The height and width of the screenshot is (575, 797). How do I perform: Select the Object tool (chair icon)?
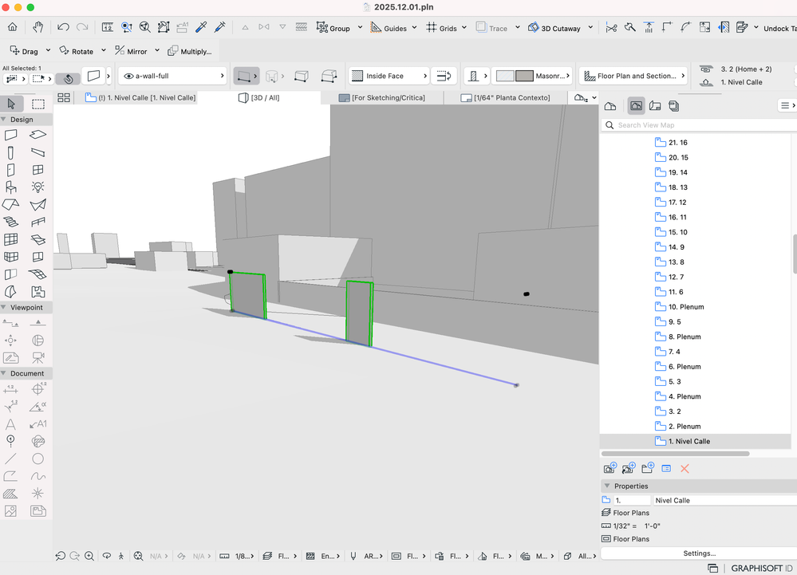coord(12,186)
